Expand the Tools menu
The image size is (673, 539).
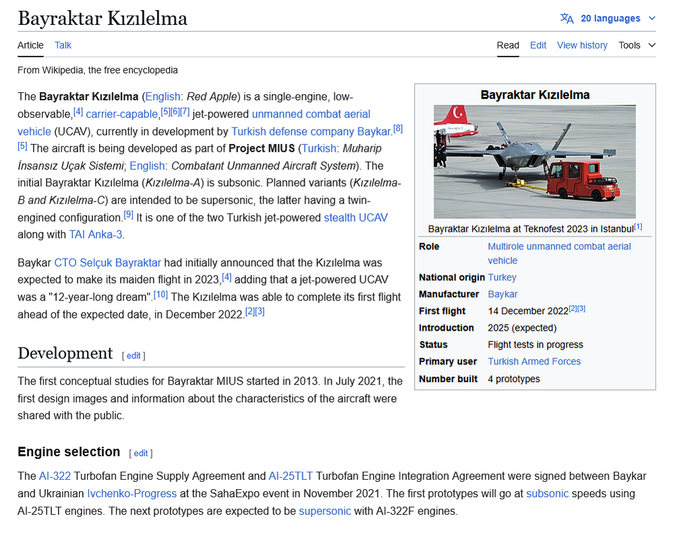coord(637,45)
